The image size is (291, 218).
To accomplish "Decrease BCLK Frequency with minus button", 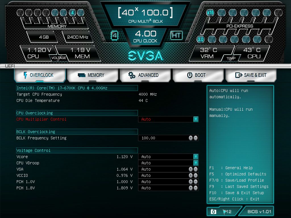I will click(196, 138).
